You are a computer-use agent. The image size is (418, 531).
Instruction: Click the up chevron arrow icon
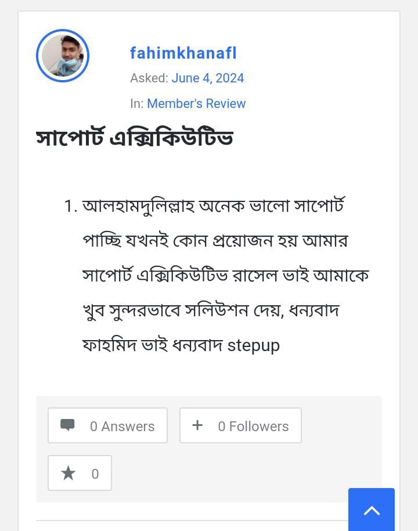(372, 511)
